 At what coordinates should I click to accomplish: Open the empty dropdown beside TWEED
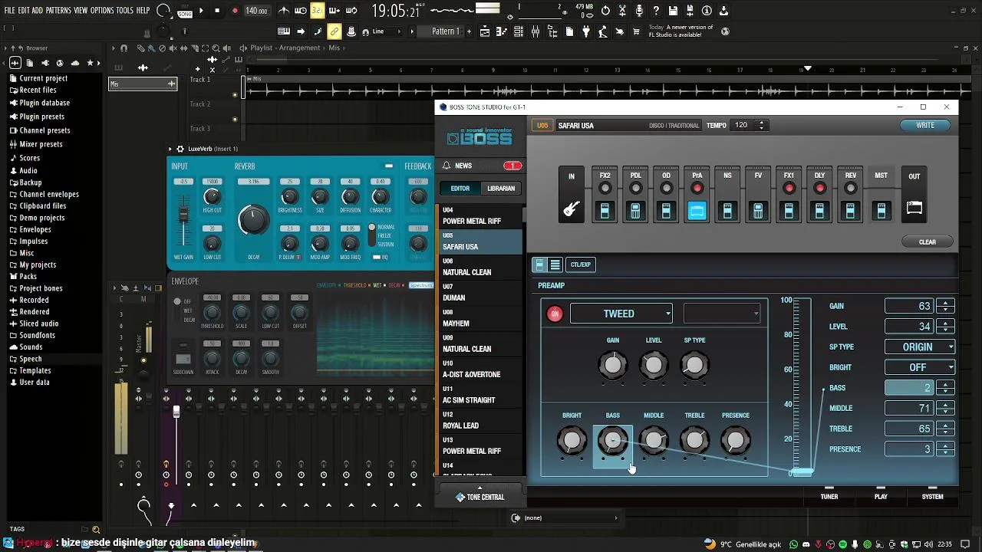(721, 314)
